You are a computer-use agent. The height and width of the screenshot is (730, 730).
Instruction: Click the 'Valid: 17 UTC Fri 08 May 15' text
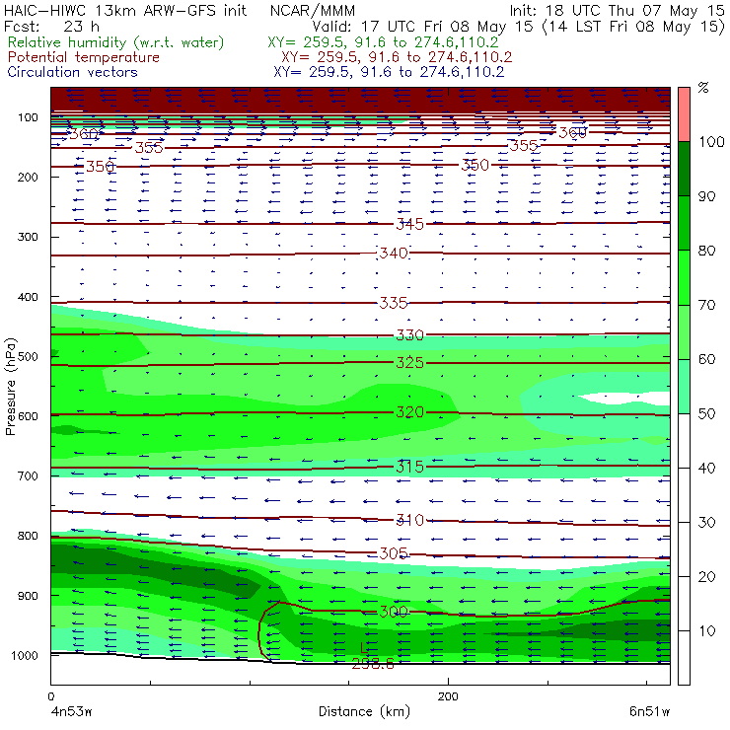coord(422,27)
